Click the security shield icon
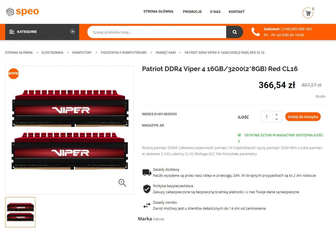The width and height of the screenshot is (336, 233). pyautogui.click(x=147, y=189)
